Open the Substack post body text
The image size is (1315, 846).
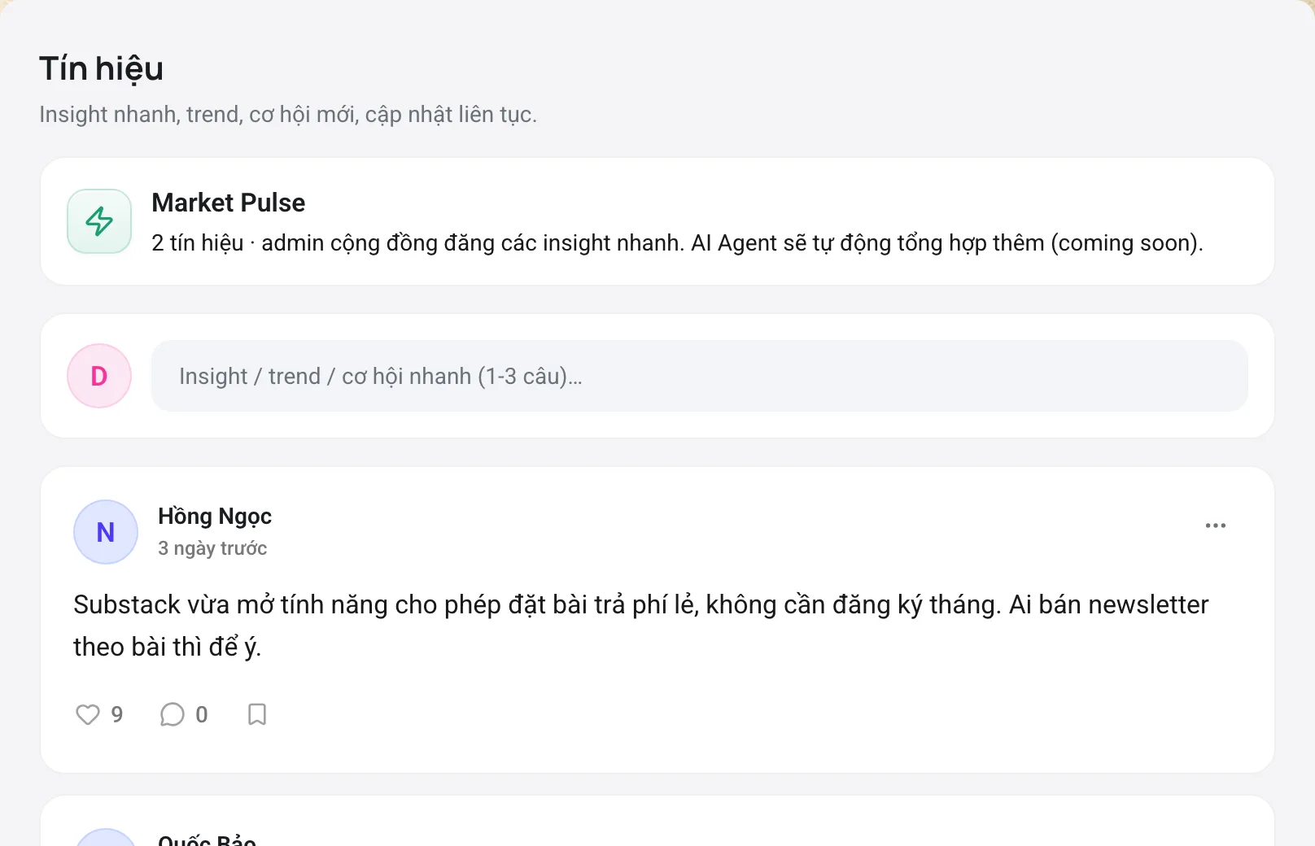[641, 626]
